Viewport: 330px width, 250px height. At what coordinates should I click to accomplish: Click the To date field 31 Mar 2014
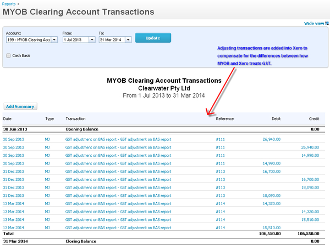click(x=112, y=39)
